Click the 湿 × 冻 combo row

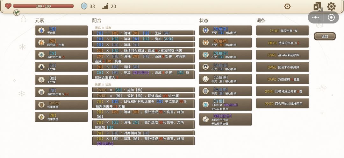[x=143, y=39]
